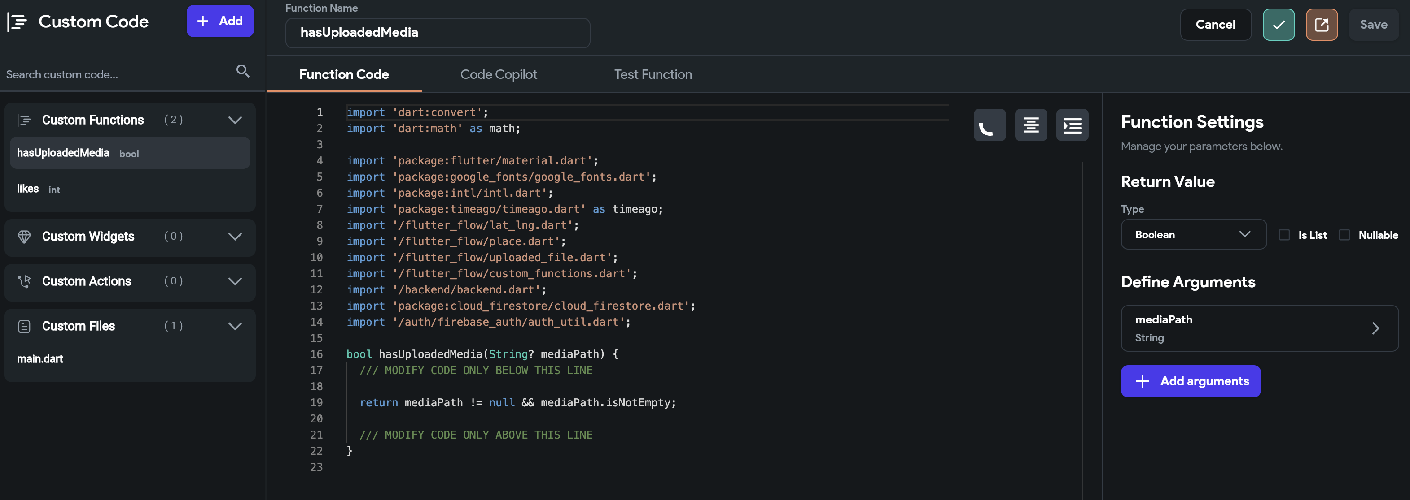Click the green checkmark validate button
This screenshot has height=500, width=1410.
pyautogui.click(x=1279, y=25)
